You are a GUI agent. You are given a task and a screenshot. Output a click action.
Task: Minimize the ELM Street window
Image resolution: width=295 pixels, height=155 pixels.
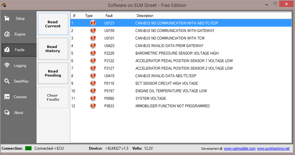click(267, 4)
